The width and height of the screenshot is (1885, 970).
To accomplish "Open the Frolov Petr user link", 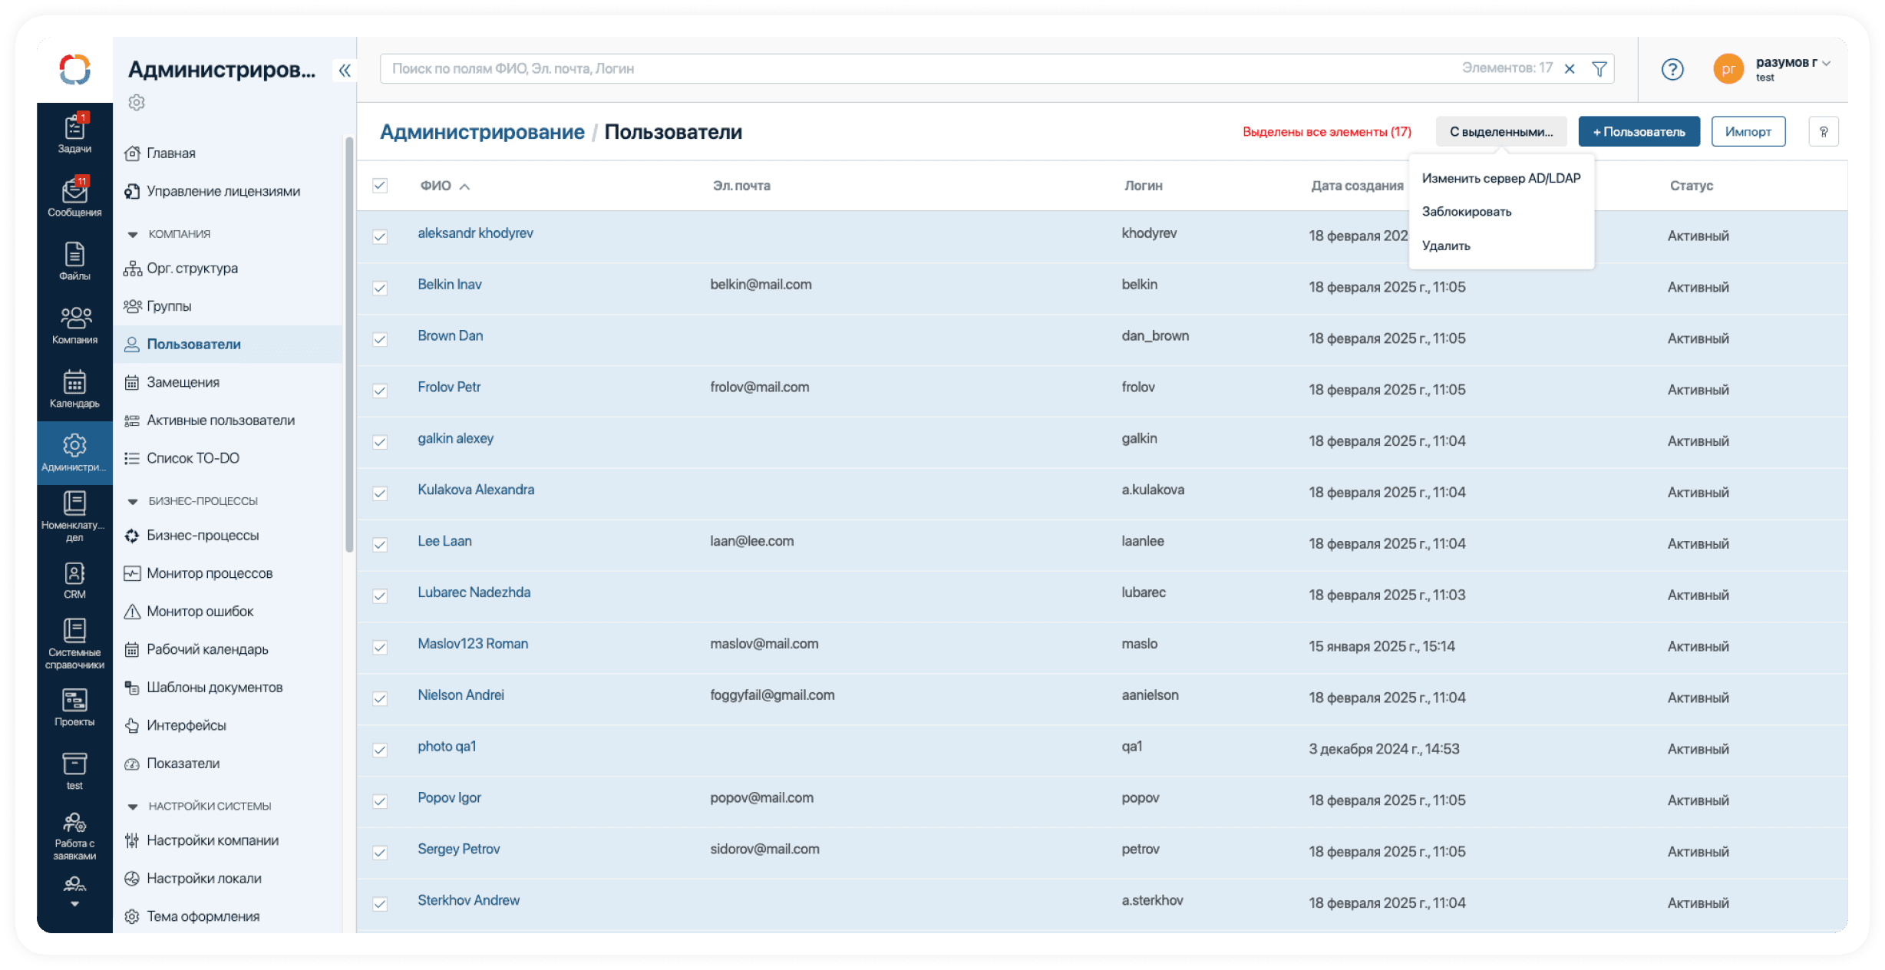I will tap(449, 388).
